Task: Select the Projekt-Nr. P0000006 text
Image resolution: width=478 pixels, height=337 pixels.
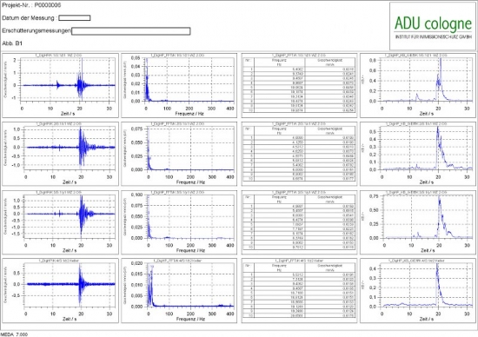Action: (31, 5)
